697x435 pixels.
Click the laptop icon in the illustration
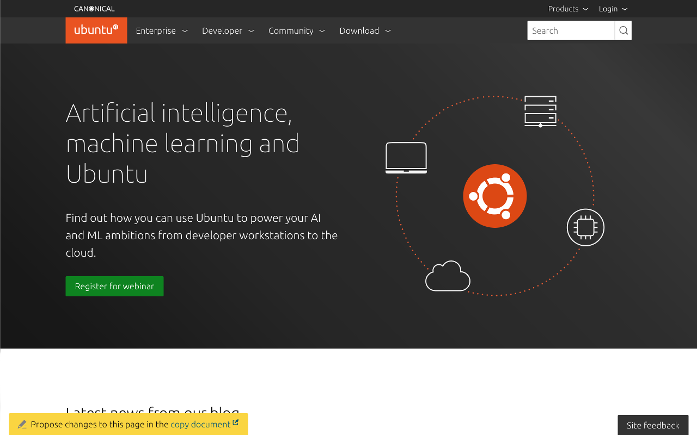[406, 158]
